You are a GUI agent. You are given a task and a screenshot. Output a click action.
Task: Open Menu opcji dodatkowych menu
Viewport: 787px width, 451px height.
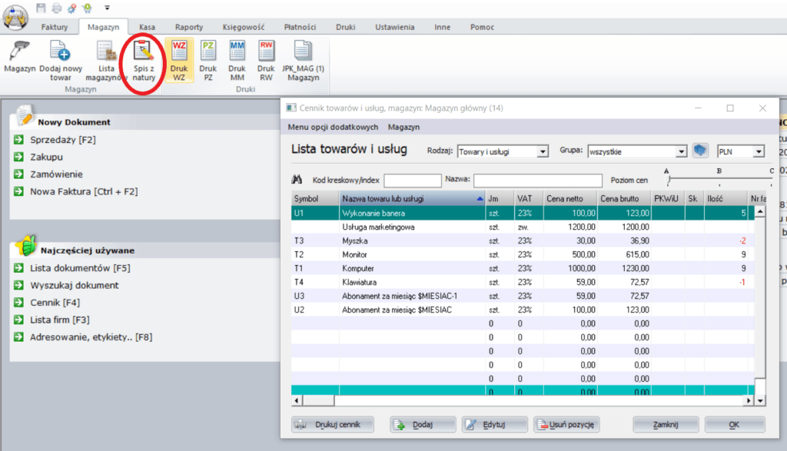333,127
